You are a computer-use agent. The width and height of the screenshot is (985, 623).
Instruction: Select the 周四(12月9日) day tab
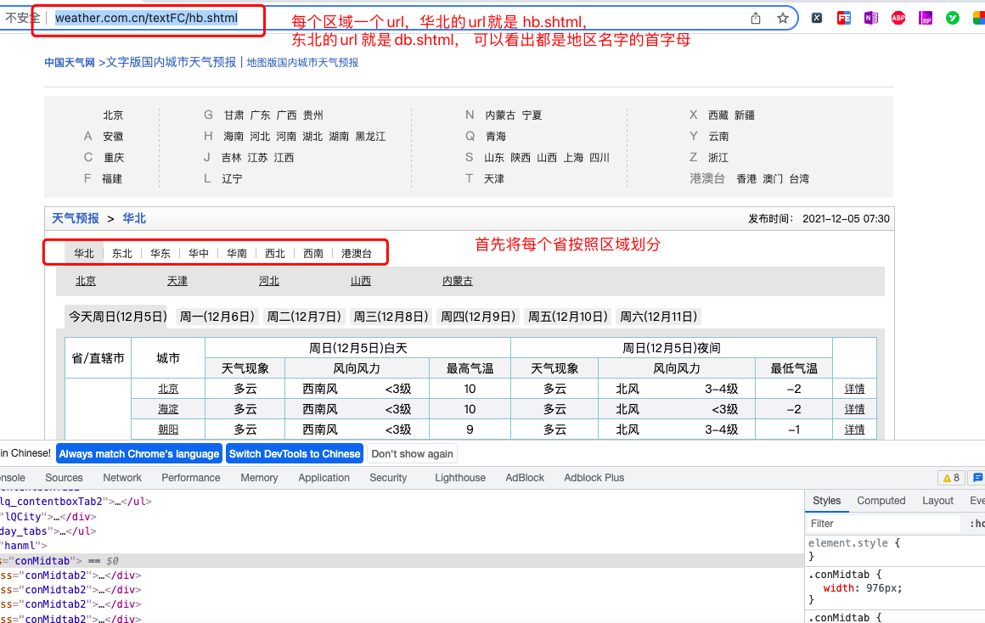(x=478, y=317)
